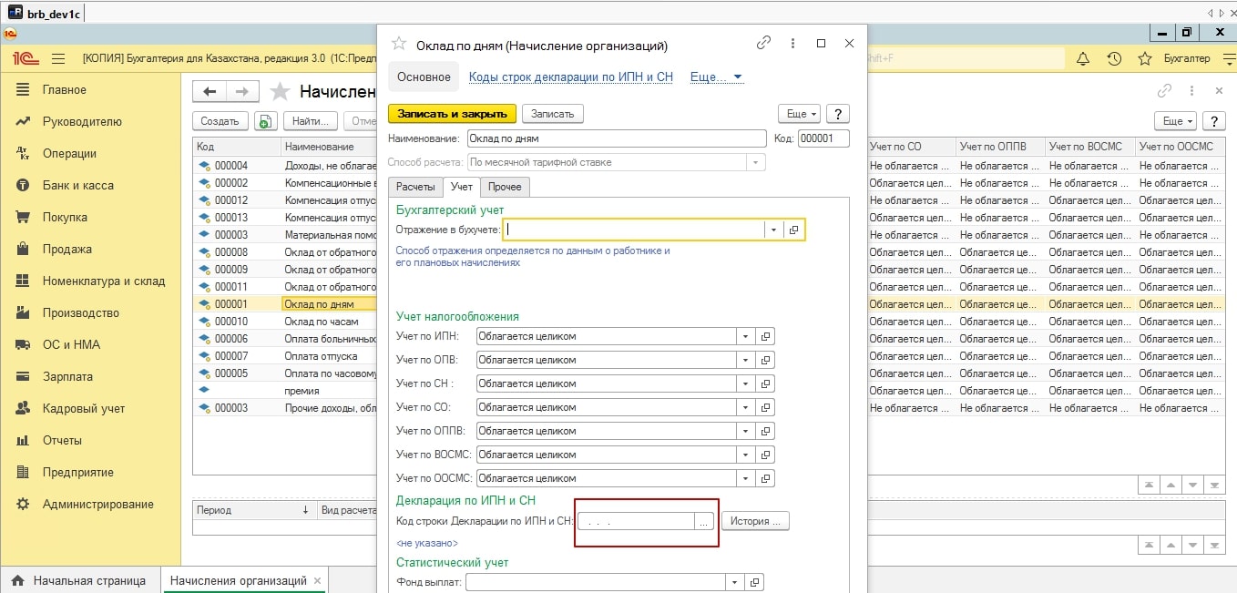Click the hamburger main menu icon
Viewport: 1237px width, 593px height.
coord(58,58)
